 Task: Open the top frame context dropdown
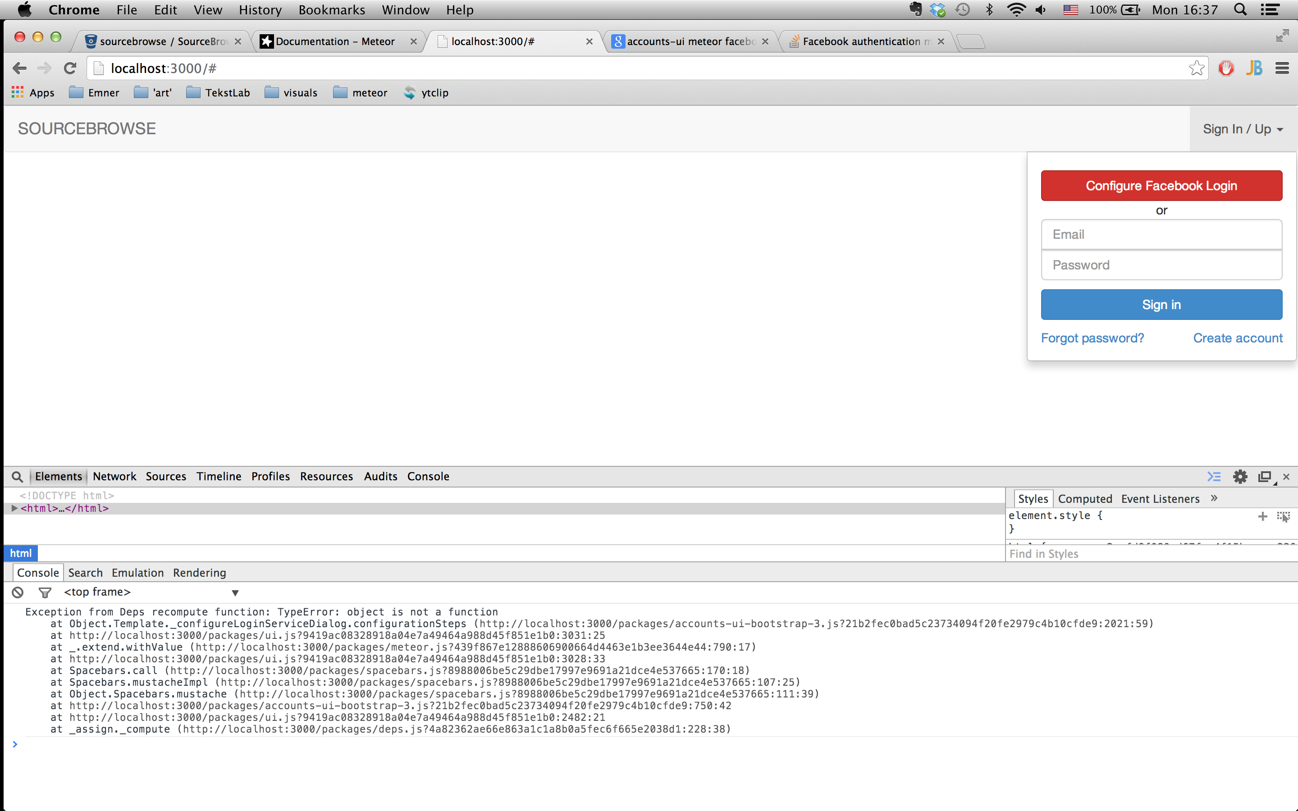235,592
